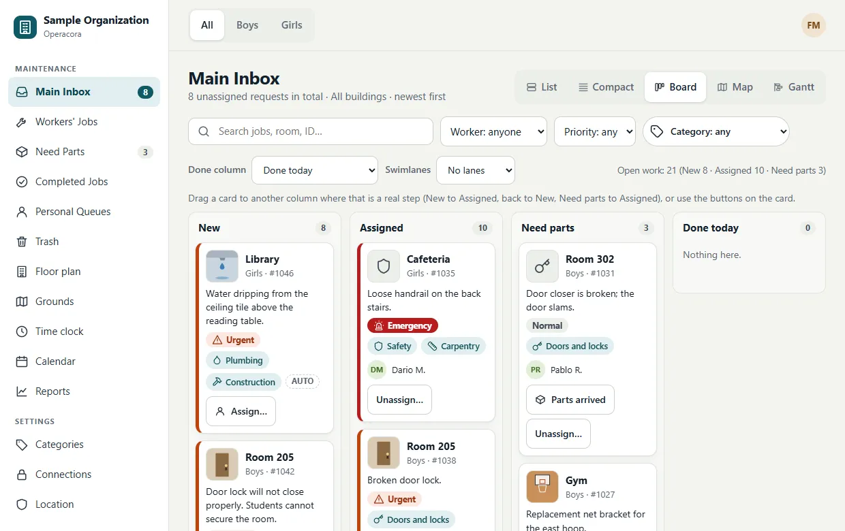845x531 pixels.
Task: Open Connections lock settings item
Action: coord(84,474)
